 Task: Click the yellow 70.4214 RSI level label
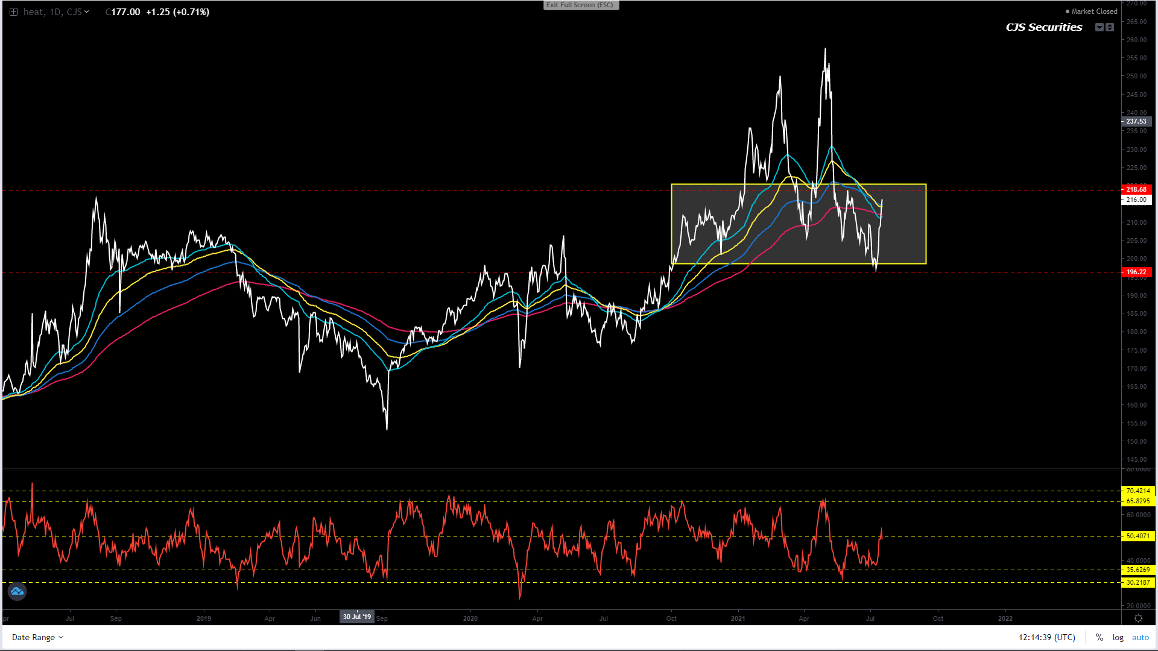(1137, 491)
